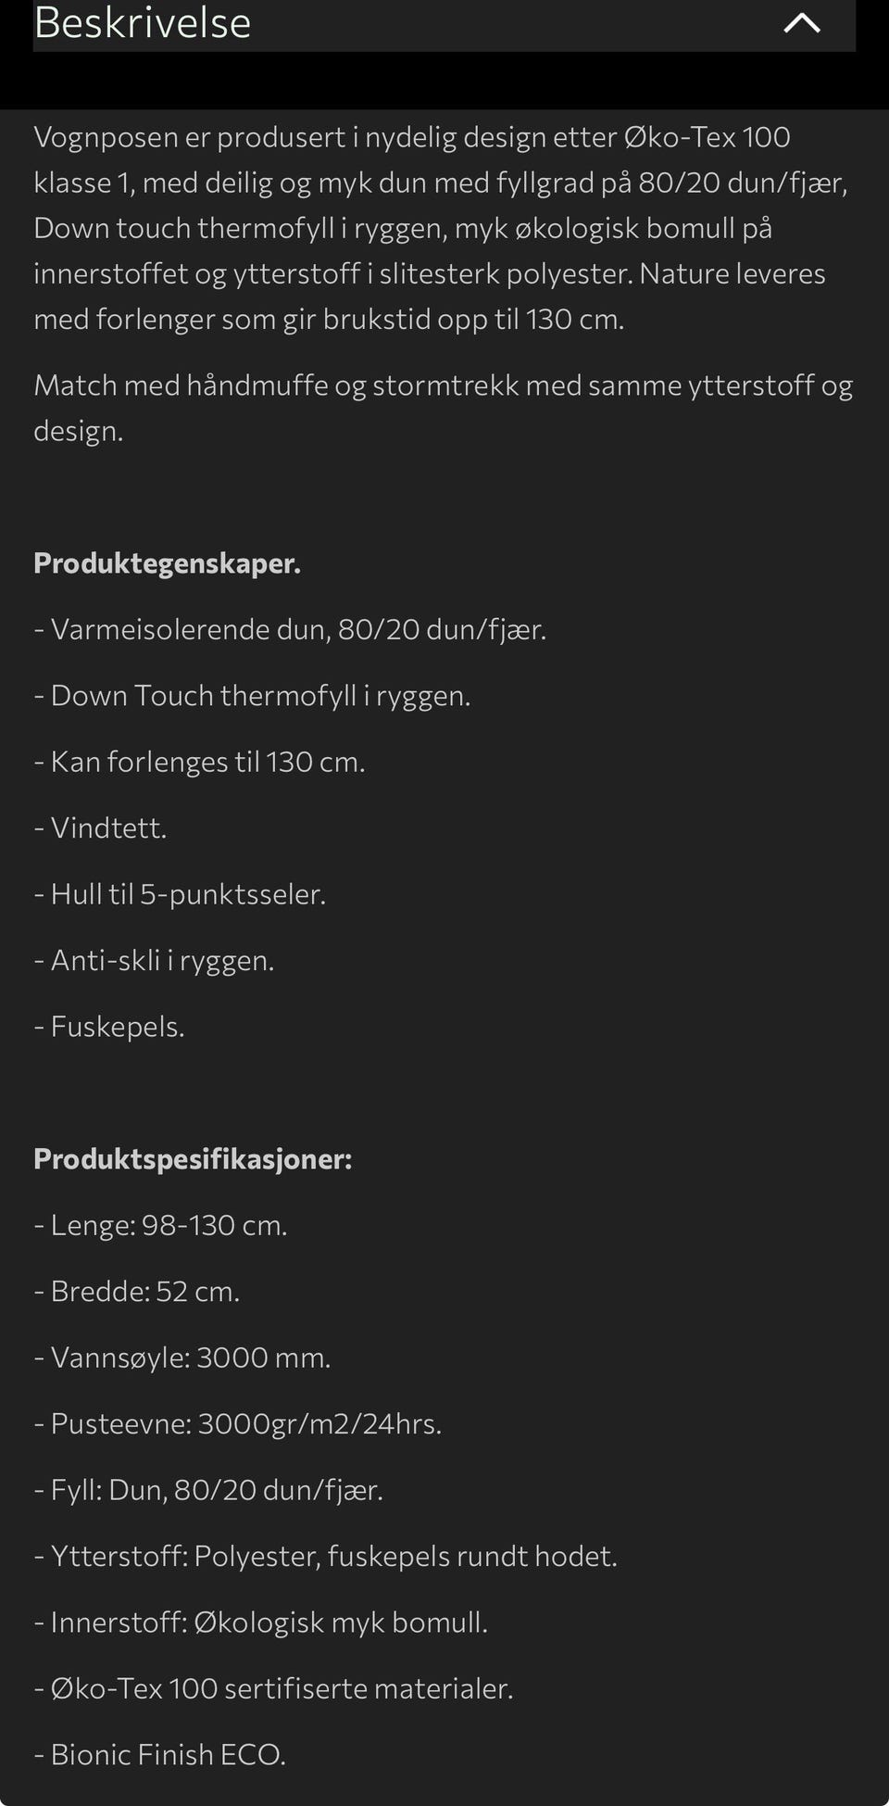Screen dimensions: 889x1806
Task: Click the Ytterstoff: Polyester specification line
Action: 325,1556
